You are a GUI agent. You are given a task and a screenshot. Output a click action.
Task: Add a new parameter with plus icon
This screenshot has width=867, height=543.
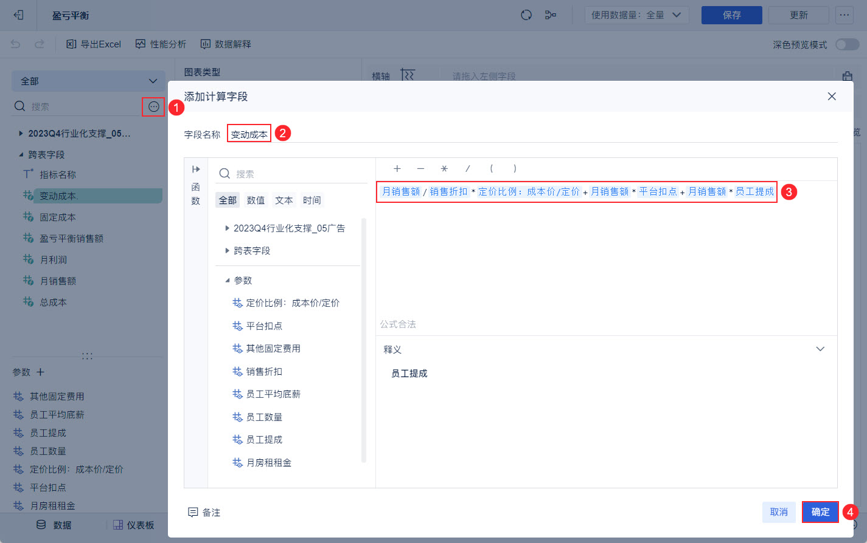point(41,372)
